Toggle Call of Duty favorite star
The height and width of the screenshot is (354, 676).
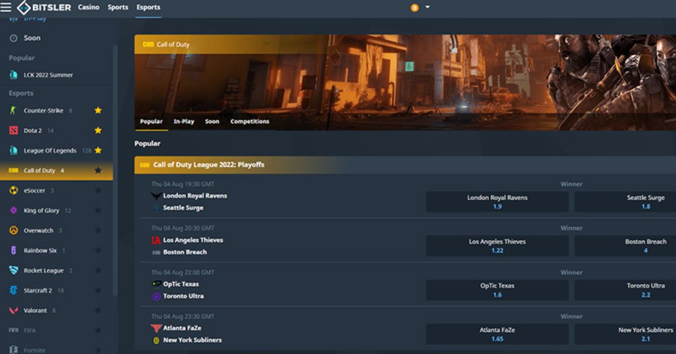[99, 170]
